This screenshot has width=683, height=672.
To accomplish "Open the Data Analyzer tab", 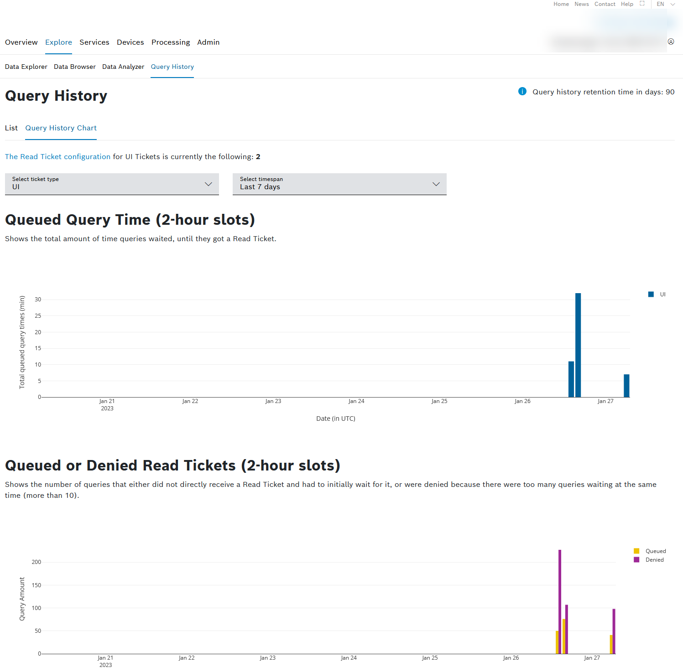I will [123, 67].
